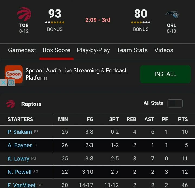Screen dimensions: 195x188
Task: View F. VanVleet player page
Action: coord(22,185)
